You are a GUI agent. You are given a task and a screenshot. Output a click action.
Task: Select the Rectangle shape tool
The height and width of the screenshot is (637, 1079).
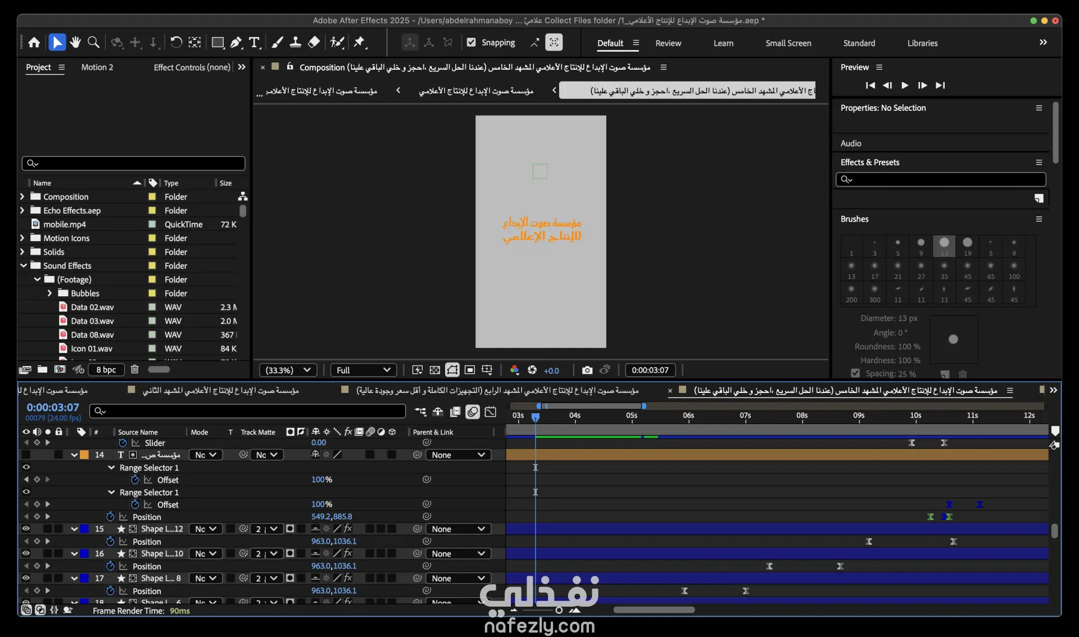217,43
